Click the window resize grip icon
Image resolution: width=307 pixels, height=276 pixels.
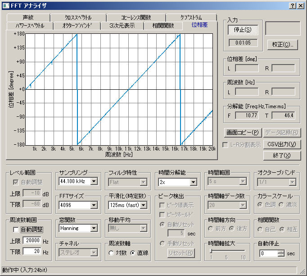pos(302,271)
